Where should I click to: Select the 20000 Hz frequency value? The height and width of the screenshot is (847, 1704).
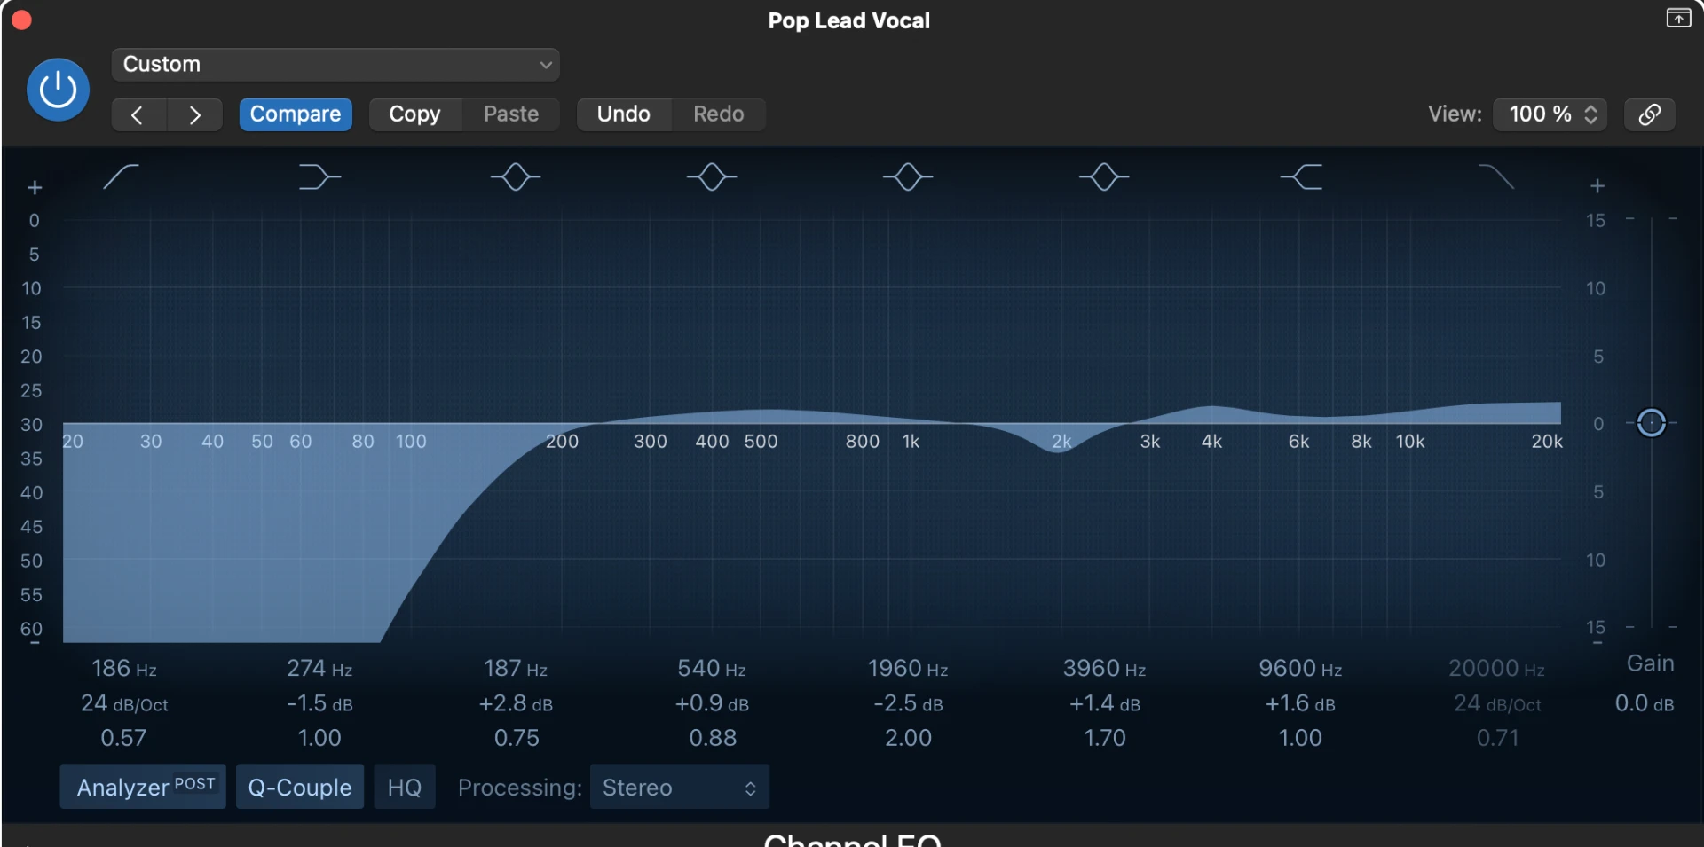pos(1496,668)
